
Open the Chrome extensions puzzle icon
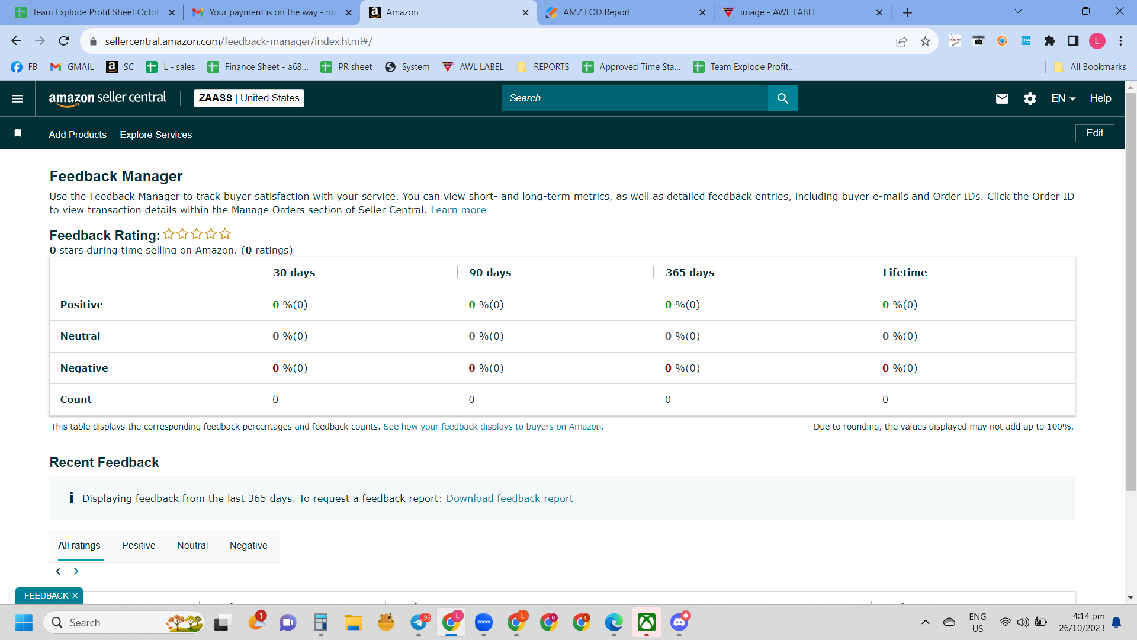pos(1049,41)
